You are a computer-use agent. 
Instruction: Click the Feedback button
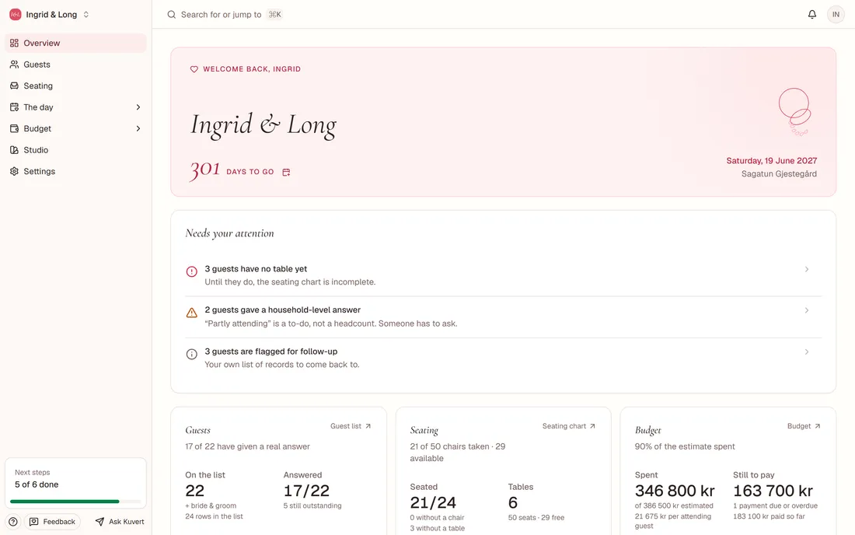coord(52,522)
